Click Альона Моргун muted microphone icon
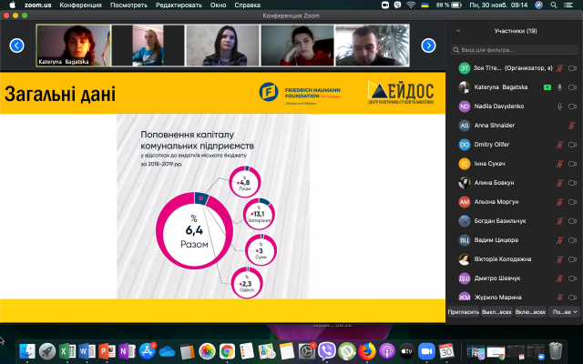Viewport: 583px width, 364px height. coord(559,202)
